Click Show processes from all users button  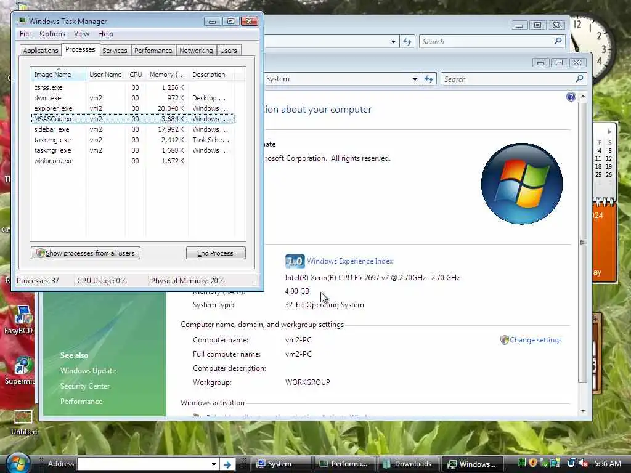pos(86,253)
